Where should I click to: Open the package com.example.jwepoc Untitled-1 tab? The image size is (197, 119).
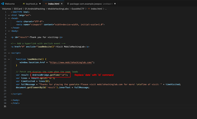(x=91, y=4)
